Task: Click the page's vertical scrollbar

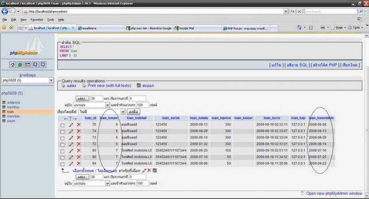Action: pyautogui.click(x=366, y=115)
